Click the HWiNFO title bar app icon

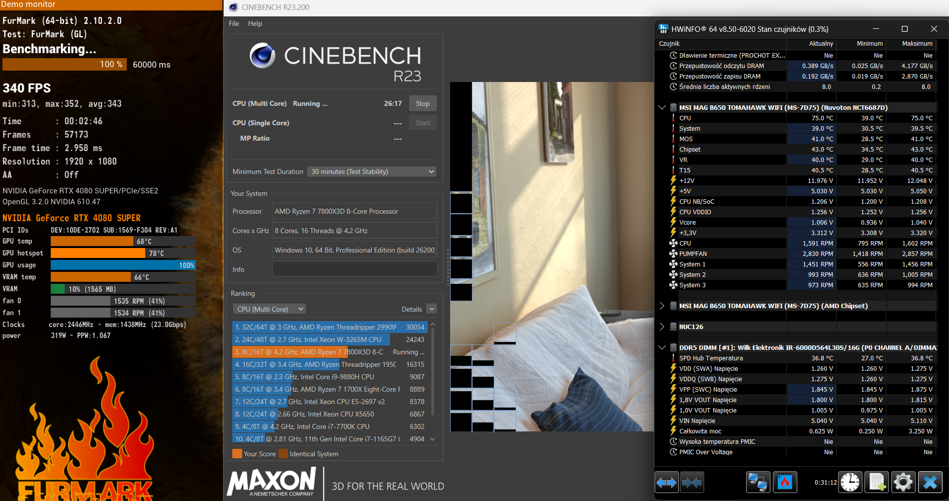coord(664,29)
